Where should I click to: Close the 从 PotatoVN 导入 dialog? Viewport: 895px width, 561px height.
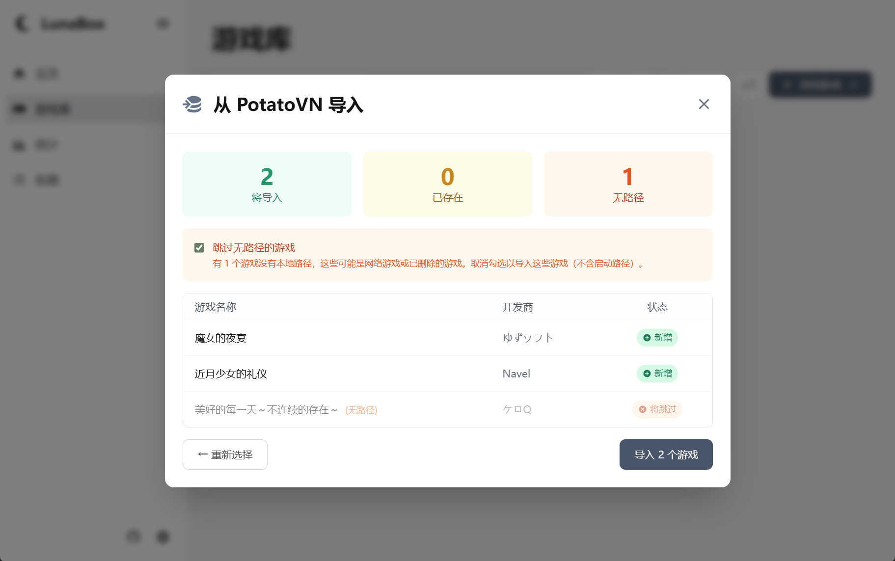coord(704,104)
